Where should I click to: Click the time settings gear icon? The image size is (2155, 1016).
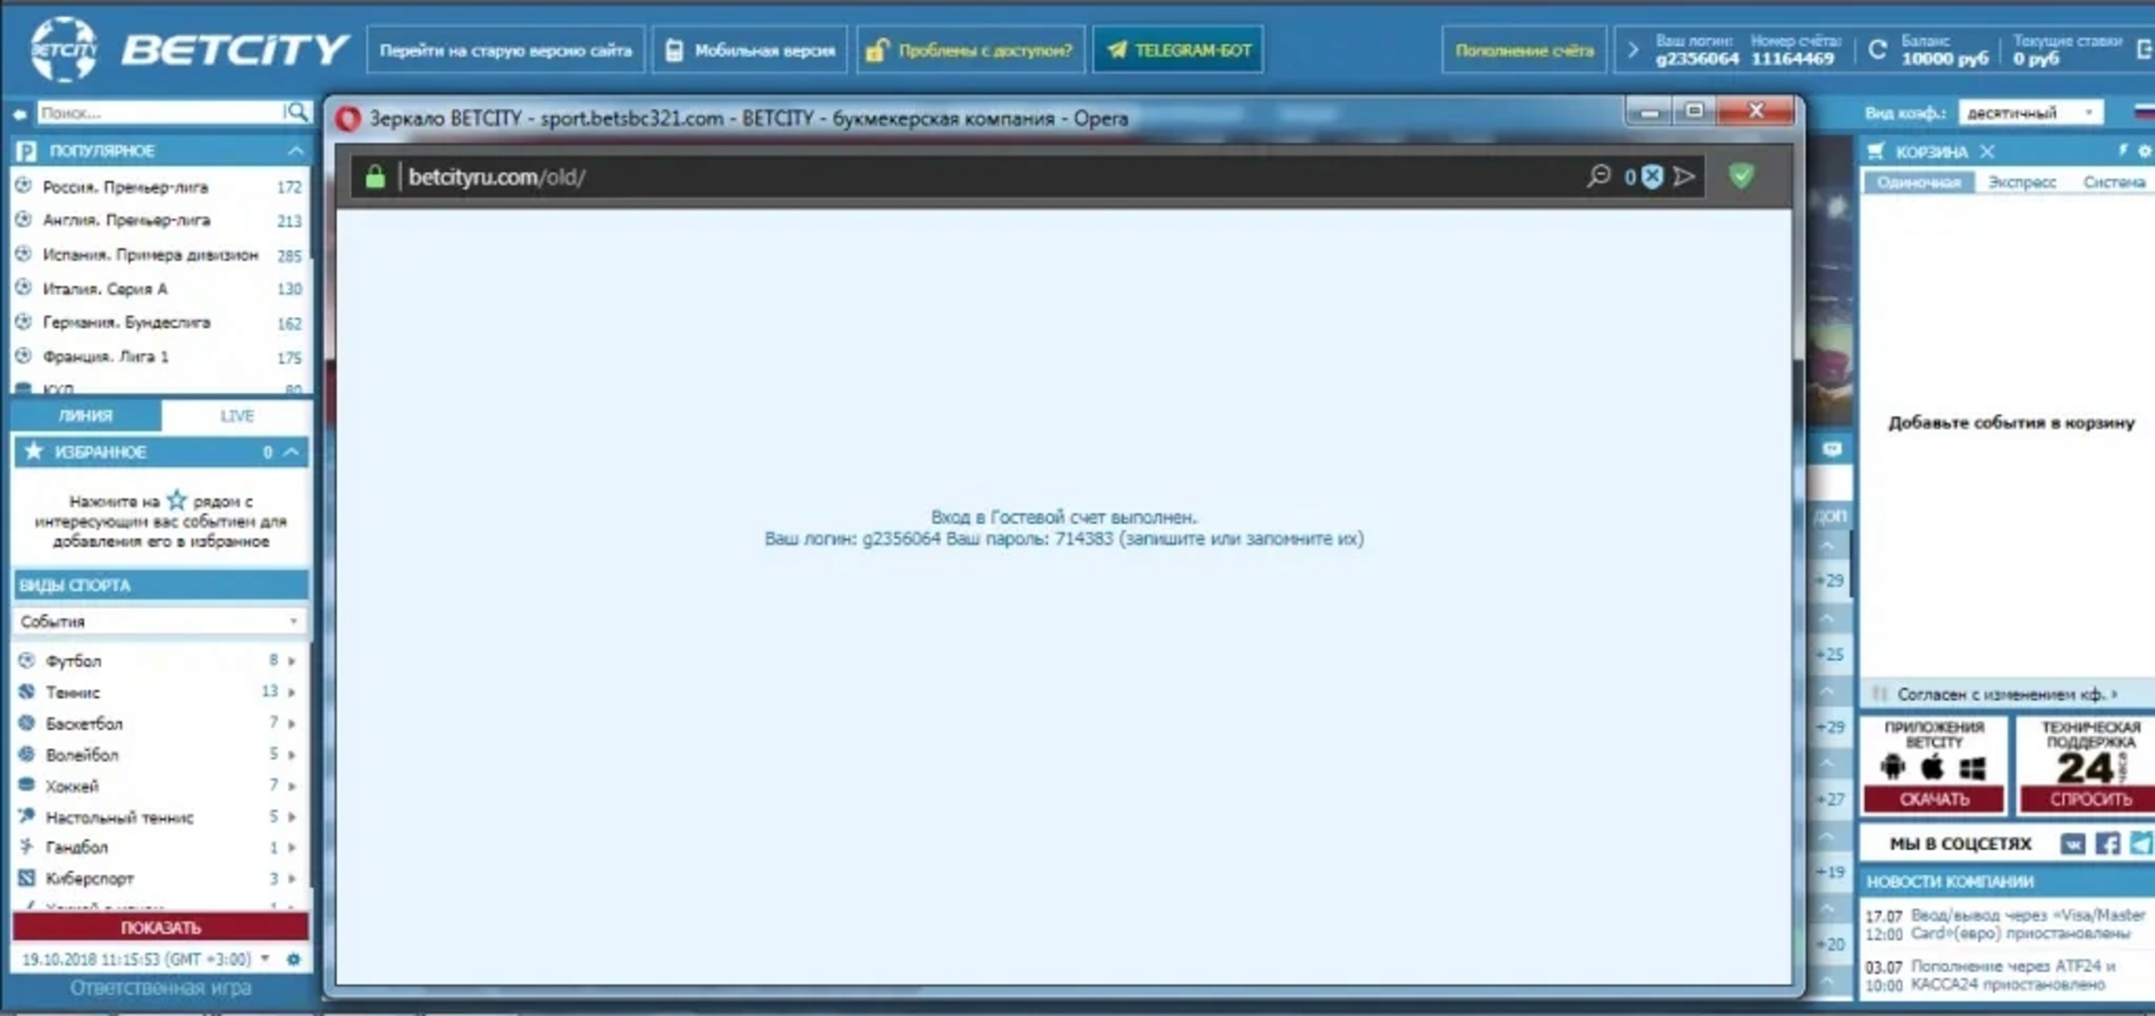294,960
